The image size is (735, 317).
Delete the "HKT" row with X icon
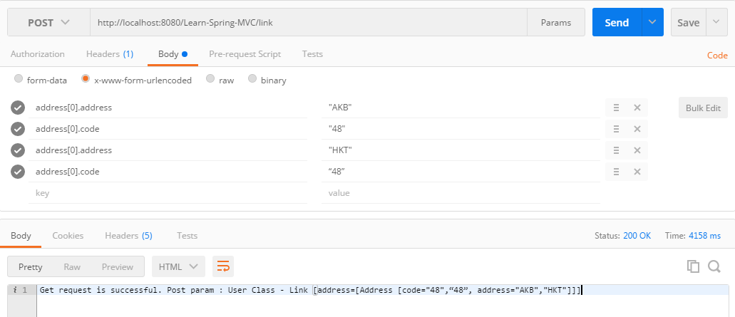pyautogui.click(x=637, y=150)
